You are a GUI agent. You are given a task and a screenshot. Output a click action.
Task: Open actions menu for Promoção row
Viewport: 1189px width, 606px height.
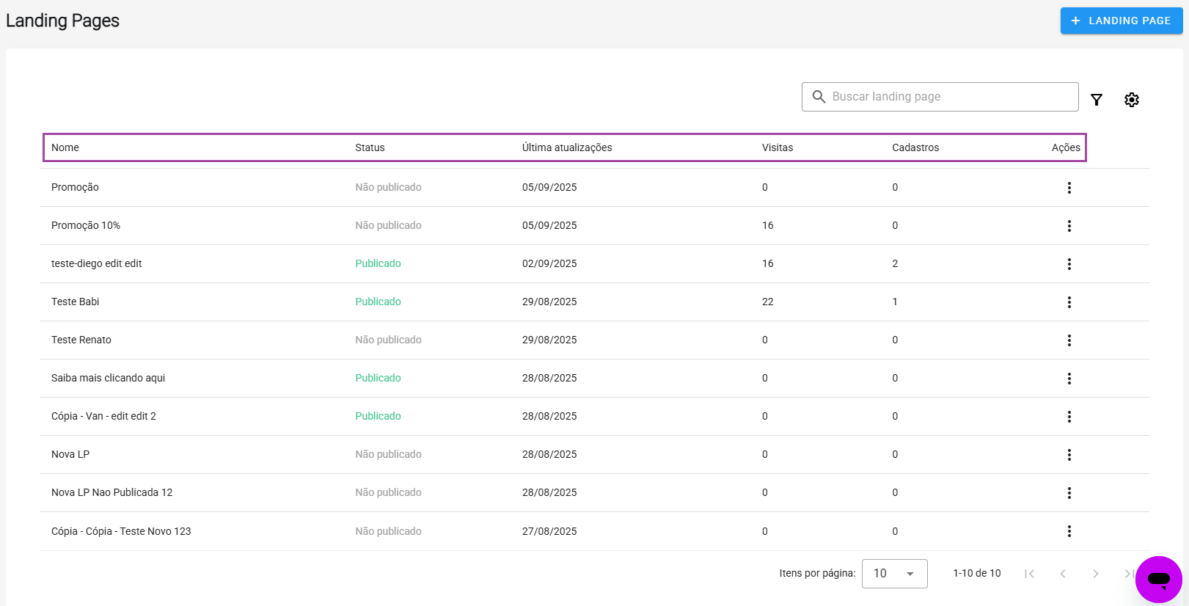click(x=1069, y=188)
